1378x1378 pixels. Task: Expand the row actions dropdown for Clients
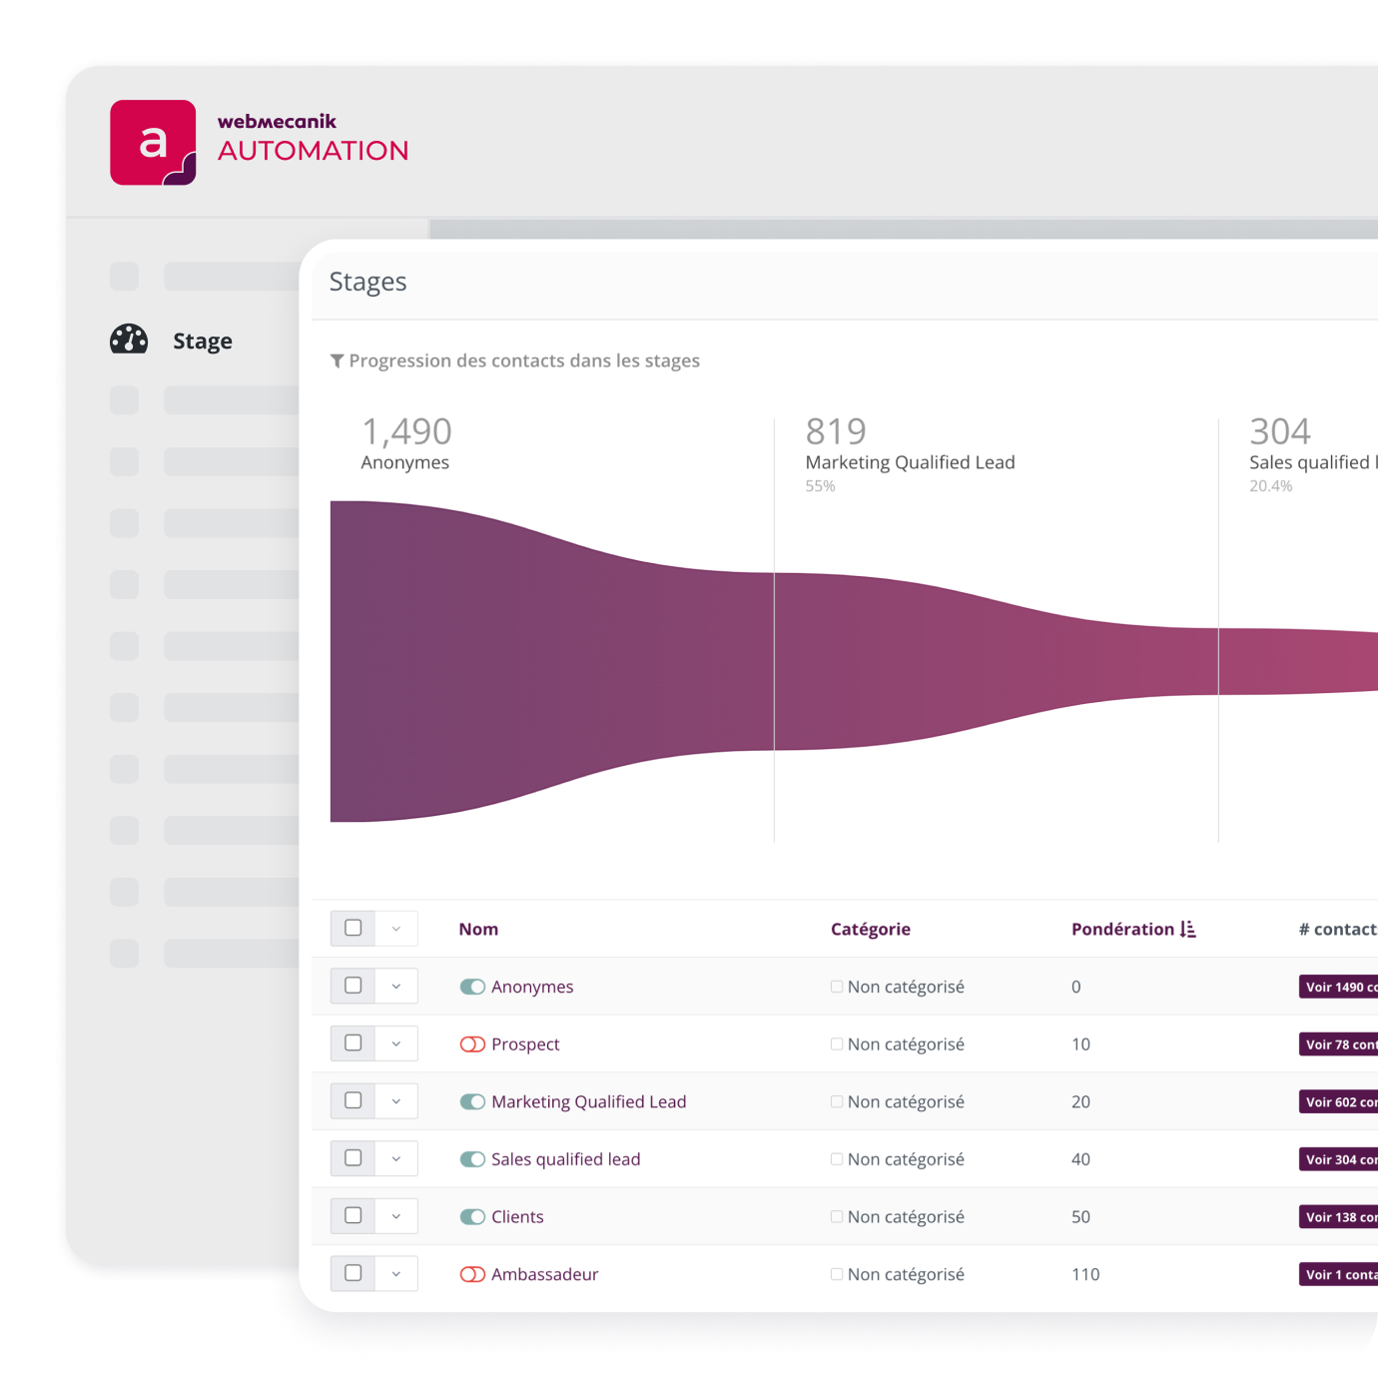point(396,1216)
